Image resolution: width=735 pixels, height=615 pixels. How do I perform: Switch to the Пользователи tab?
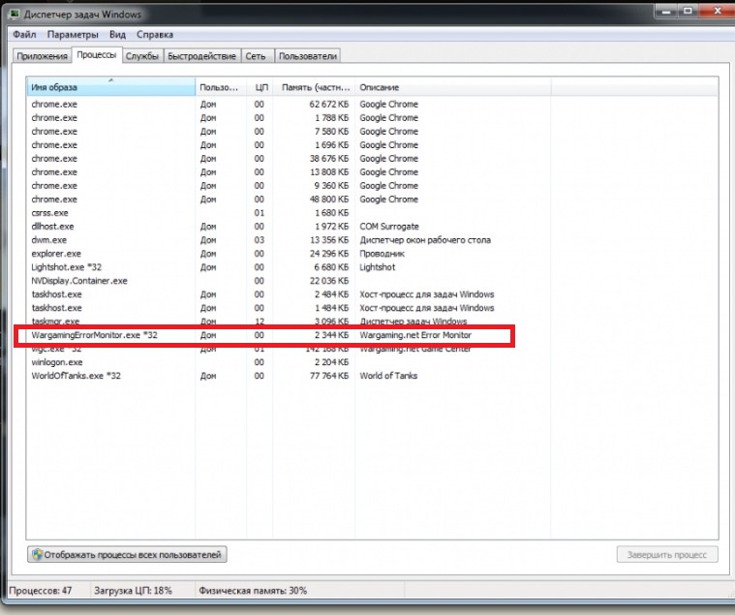(x=308, y=56)
